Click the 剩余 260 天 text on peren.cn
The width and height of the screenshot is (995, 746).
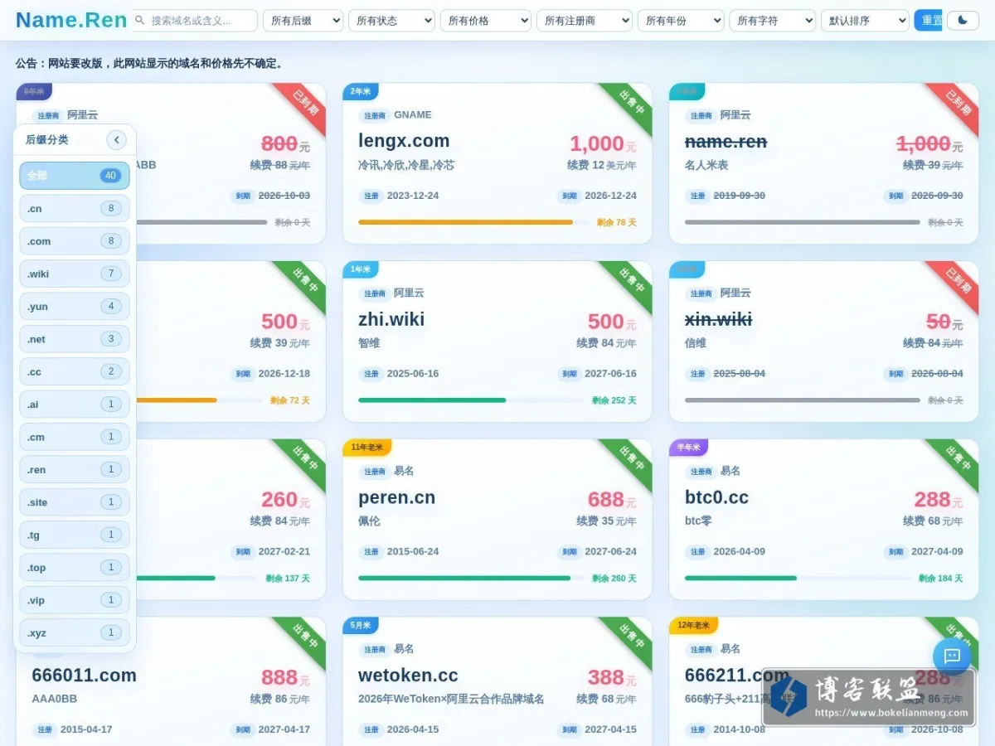click(614, 579)
